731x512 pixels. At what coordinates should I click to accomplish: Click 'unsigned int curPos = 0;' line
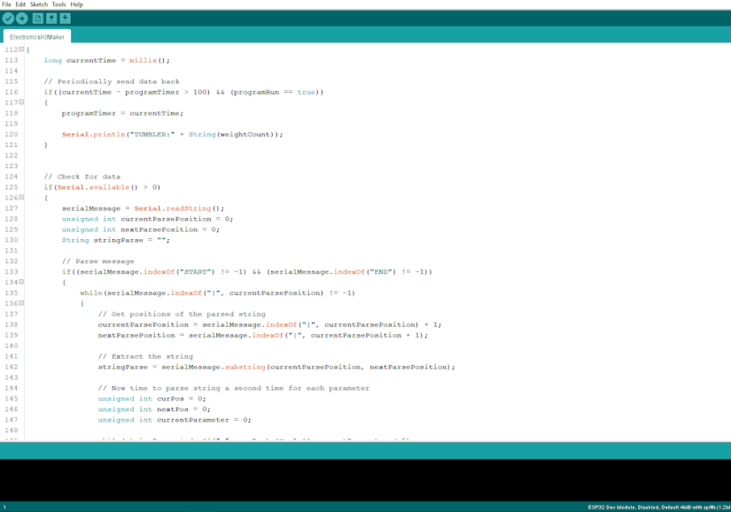(x=152, y=399)
